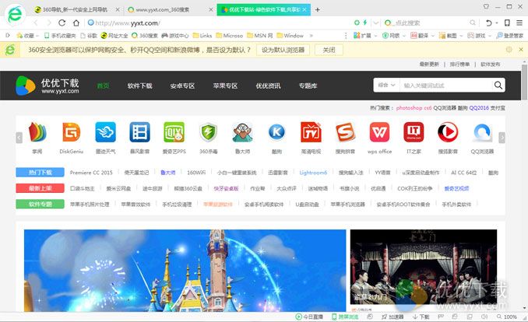Expand the 游戏 games dropdown in toolbar
This screenshot has height=322, width=528.
[490, 36]
